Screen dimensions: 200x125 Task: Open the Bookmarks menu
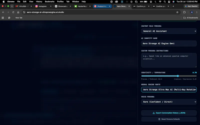[49, 2]
